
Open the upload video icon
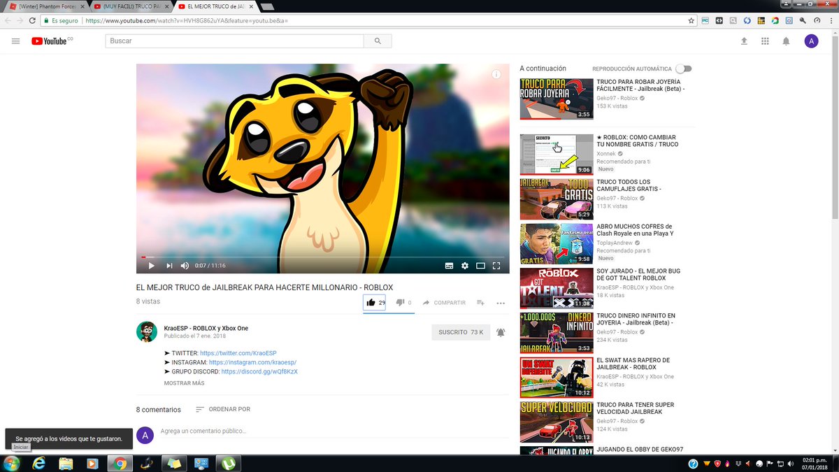(x=744, y=41)
